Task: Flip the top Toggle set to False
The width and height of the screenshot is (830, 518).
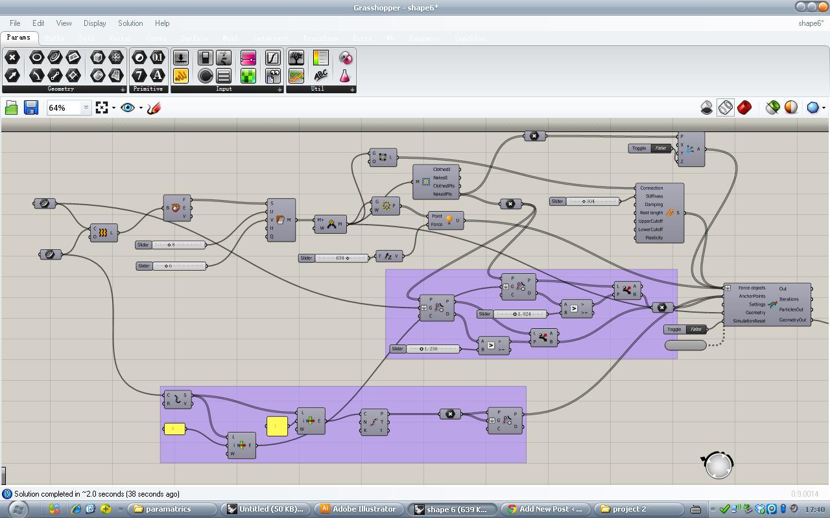Action: [660, 148]
